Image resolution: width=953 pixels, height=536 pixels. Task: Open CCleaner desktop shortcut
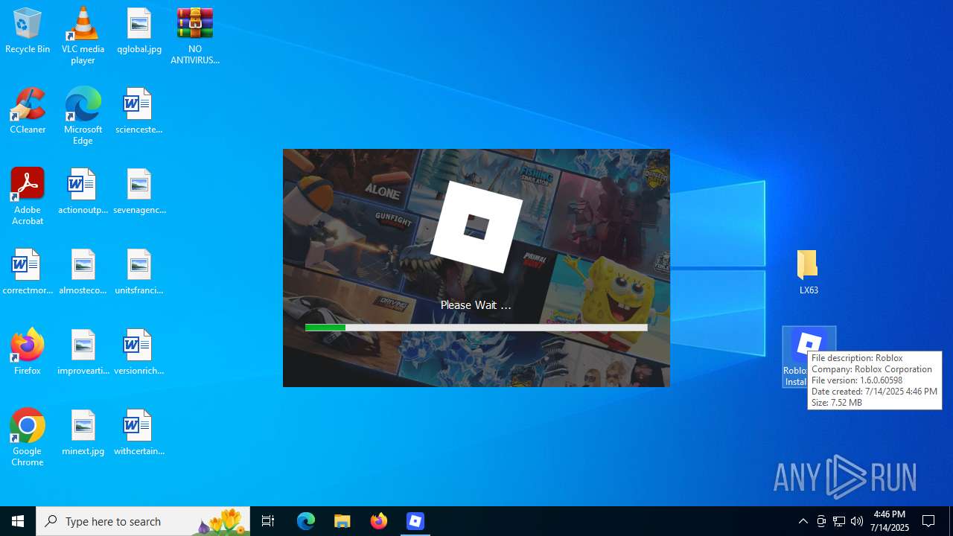click(28, 111)
